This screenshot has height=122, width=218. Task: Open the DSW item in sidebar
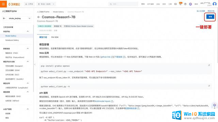(13, 70)
